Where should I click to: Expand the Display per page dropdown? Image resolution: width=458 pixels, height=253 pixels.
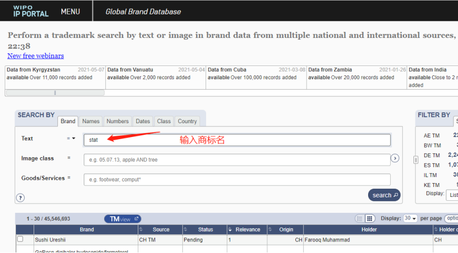click(x=410, y=218)
